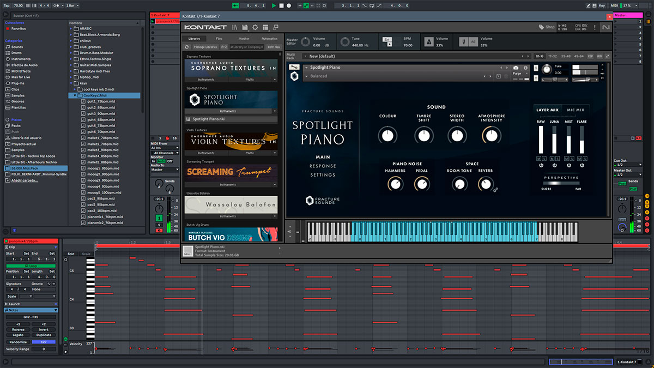Switch to the MIC MIX tab

576,110
